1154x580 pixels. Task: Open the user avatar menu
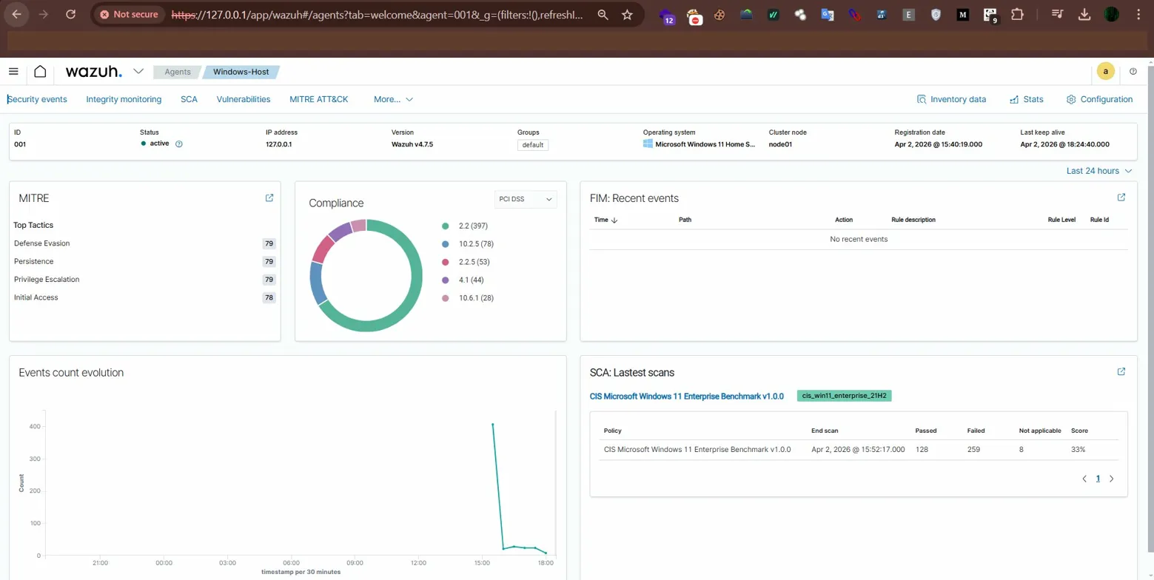(x=1105, y=71)
